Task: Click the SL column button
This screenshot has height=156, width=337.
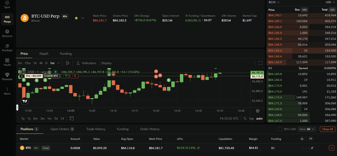Action: pos(302,139)
